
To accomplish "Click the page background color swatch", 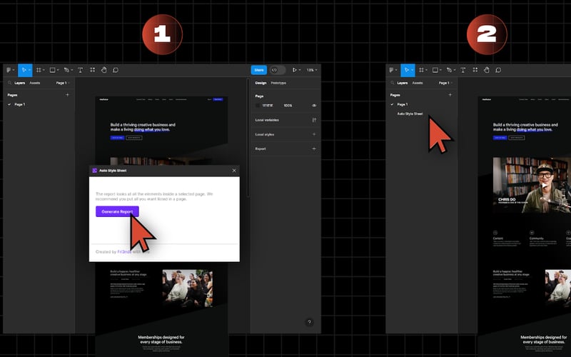I will 258,105.
